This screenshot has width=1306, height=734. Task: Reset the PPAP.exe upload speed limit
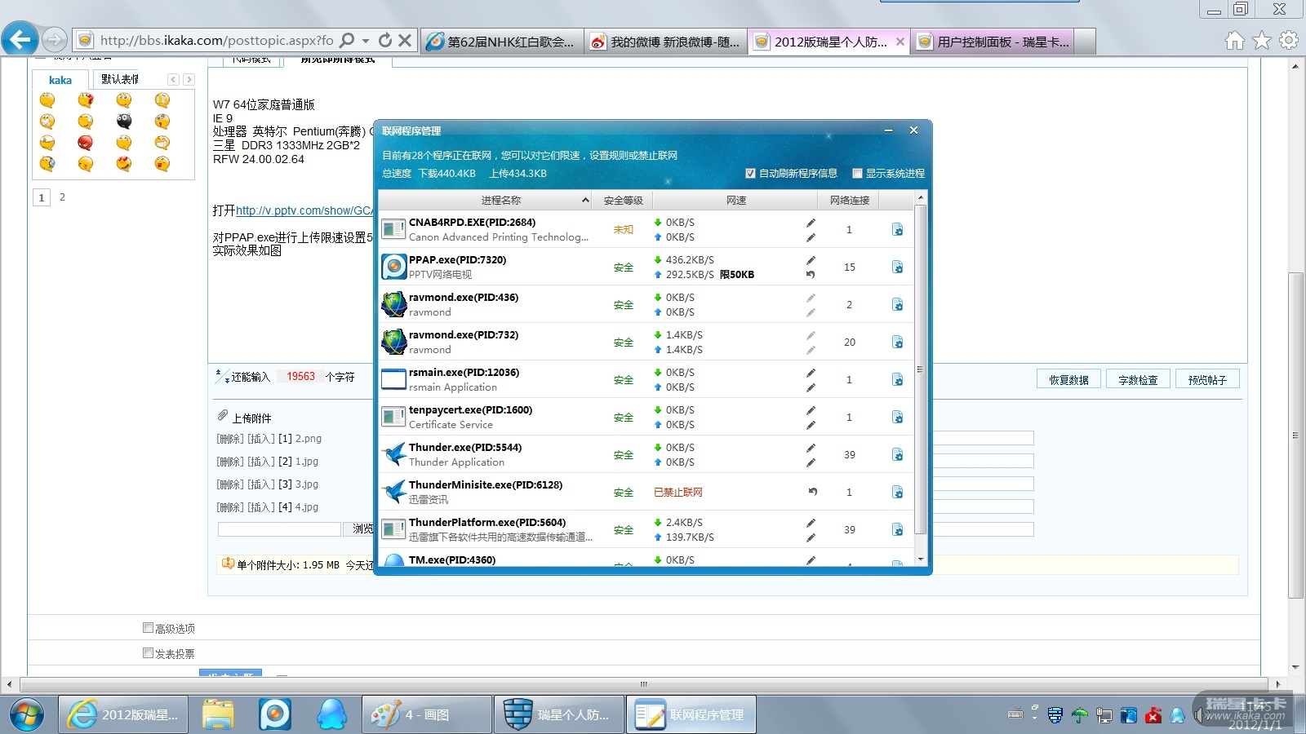click(x=811, y=275)
